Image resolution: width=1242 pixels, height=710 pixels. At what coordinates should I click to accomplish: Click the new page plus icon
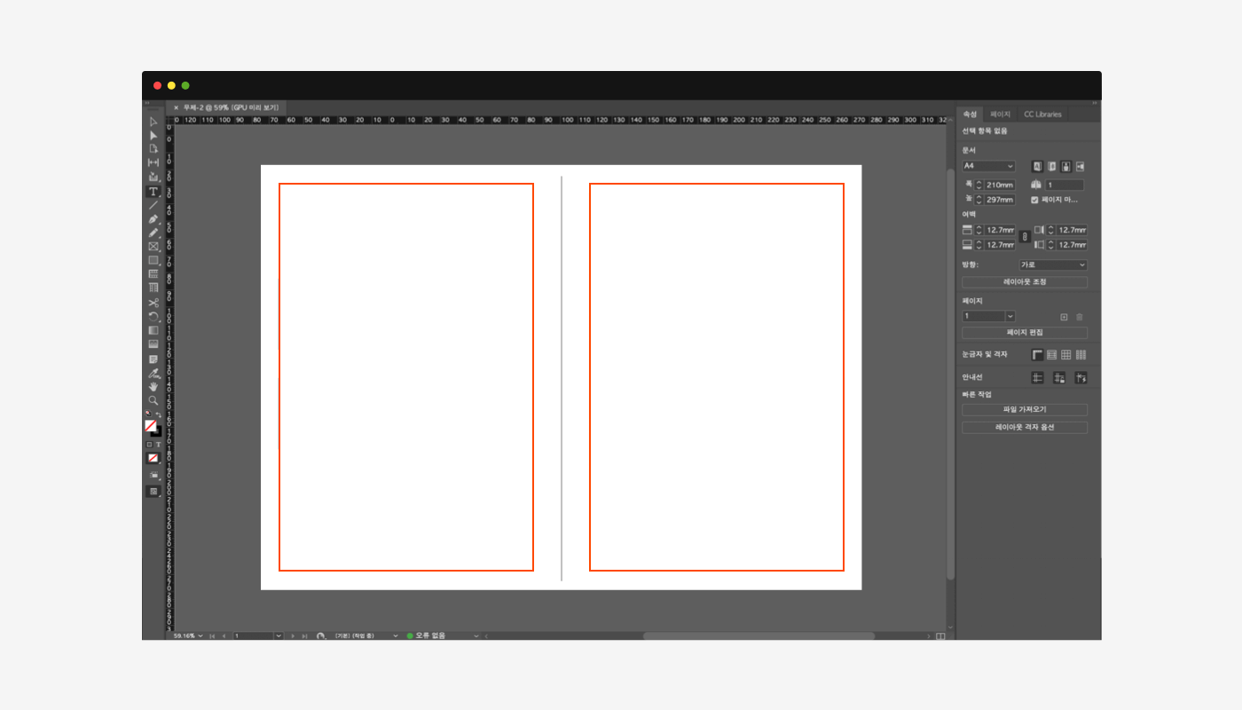coord(1064,317)
